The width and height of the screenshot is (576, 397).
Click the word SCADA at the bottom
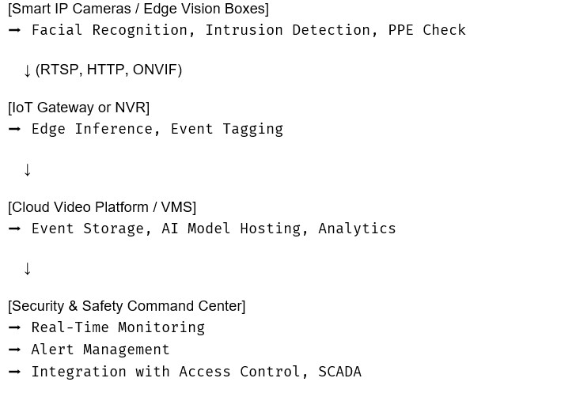(339, 372)
